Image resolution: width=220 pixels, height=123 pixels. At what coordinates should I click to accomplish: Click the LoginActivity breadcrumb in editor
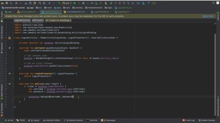click(22, 20)
